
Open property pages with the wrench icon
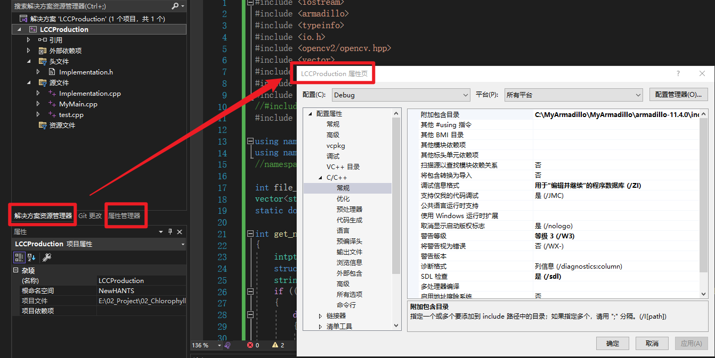pyautogui.click(x=46, y=257)
